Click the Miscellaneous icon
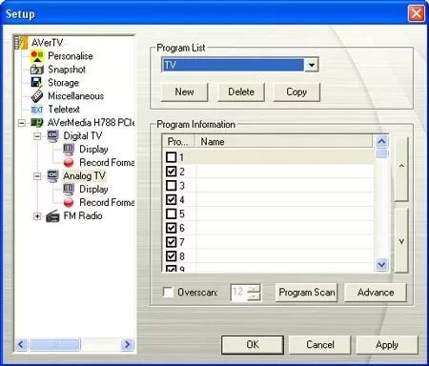 click(37, 96)
